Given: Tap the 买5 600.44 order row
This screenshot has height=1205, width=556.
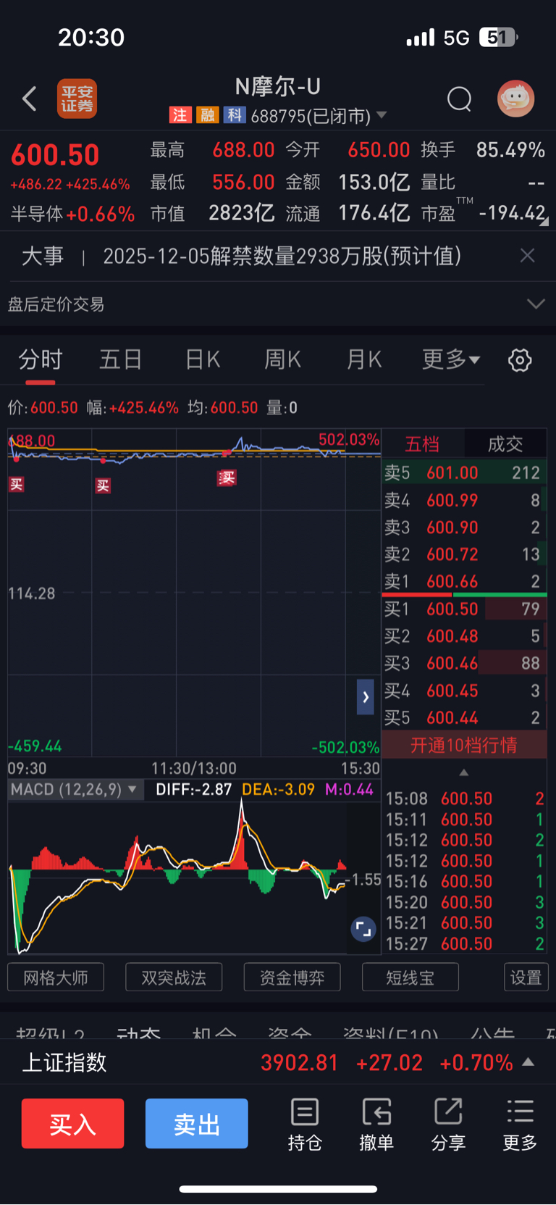Looking at the screenshot, I should pyautogui.click(x=464, y=718).
